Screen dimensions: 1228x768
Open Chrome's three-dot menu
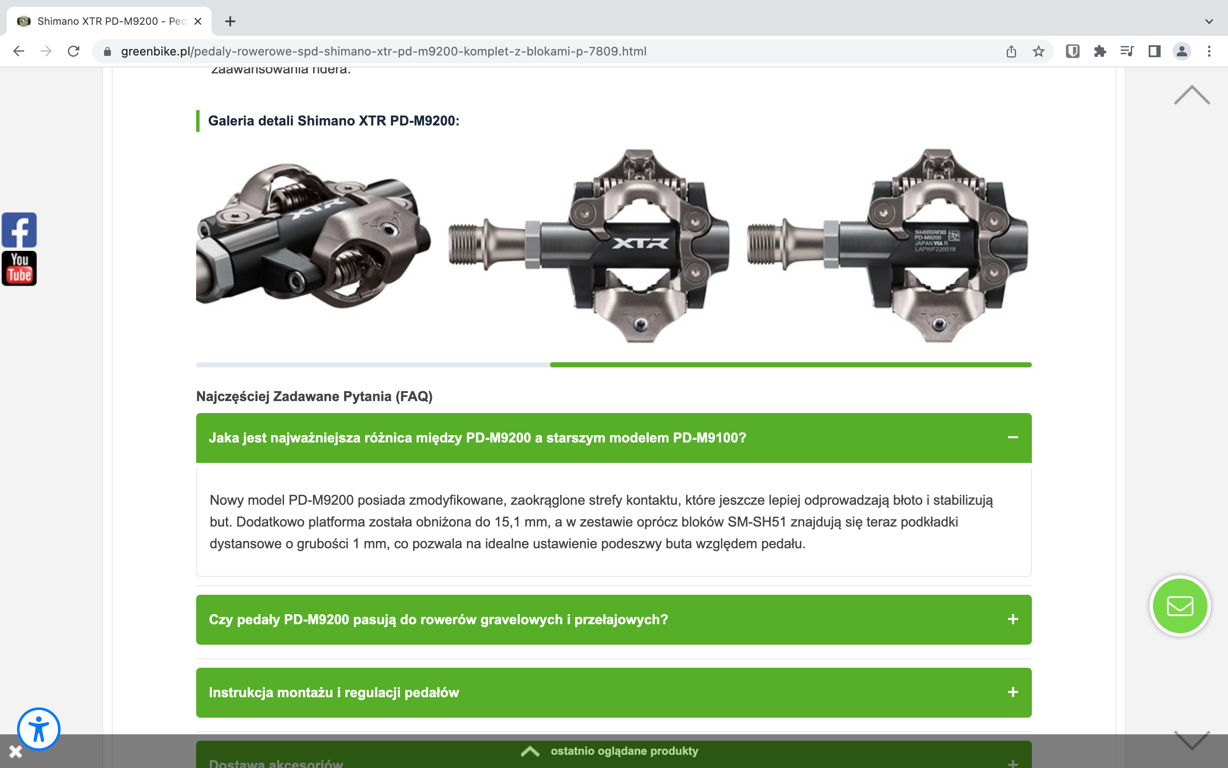click(1209, 51)
